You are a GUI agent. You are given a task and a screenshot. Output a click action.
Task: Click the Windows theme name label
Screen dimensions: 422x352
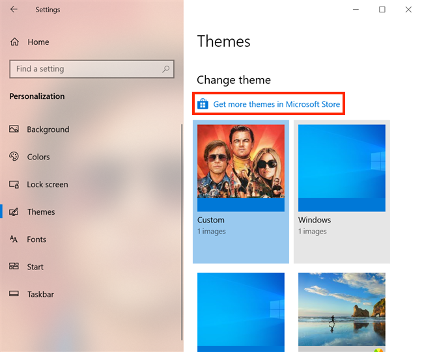[315, 220]
